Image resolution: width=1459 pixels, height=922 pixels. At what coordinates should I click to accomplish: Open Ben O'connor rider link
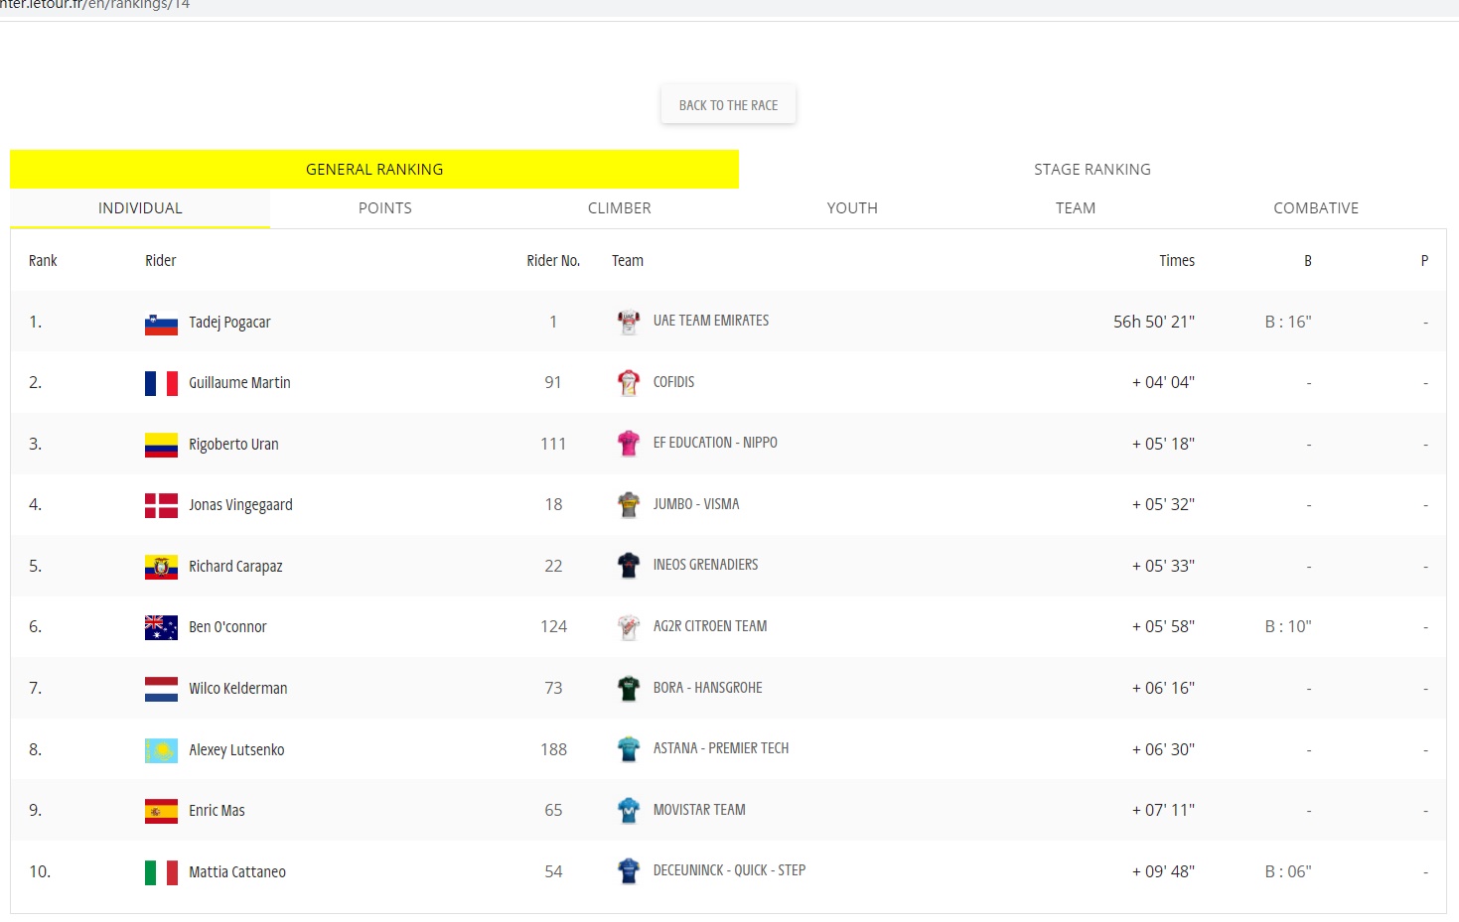pyautogui.click(x=227, y=627)
